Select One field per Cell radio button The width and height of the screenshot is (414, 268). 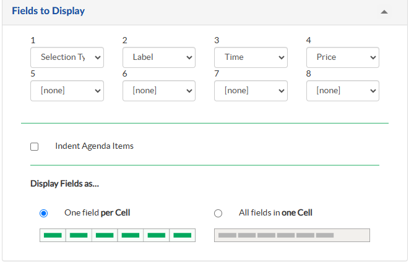pyautogui.click(x=43, y=214)
